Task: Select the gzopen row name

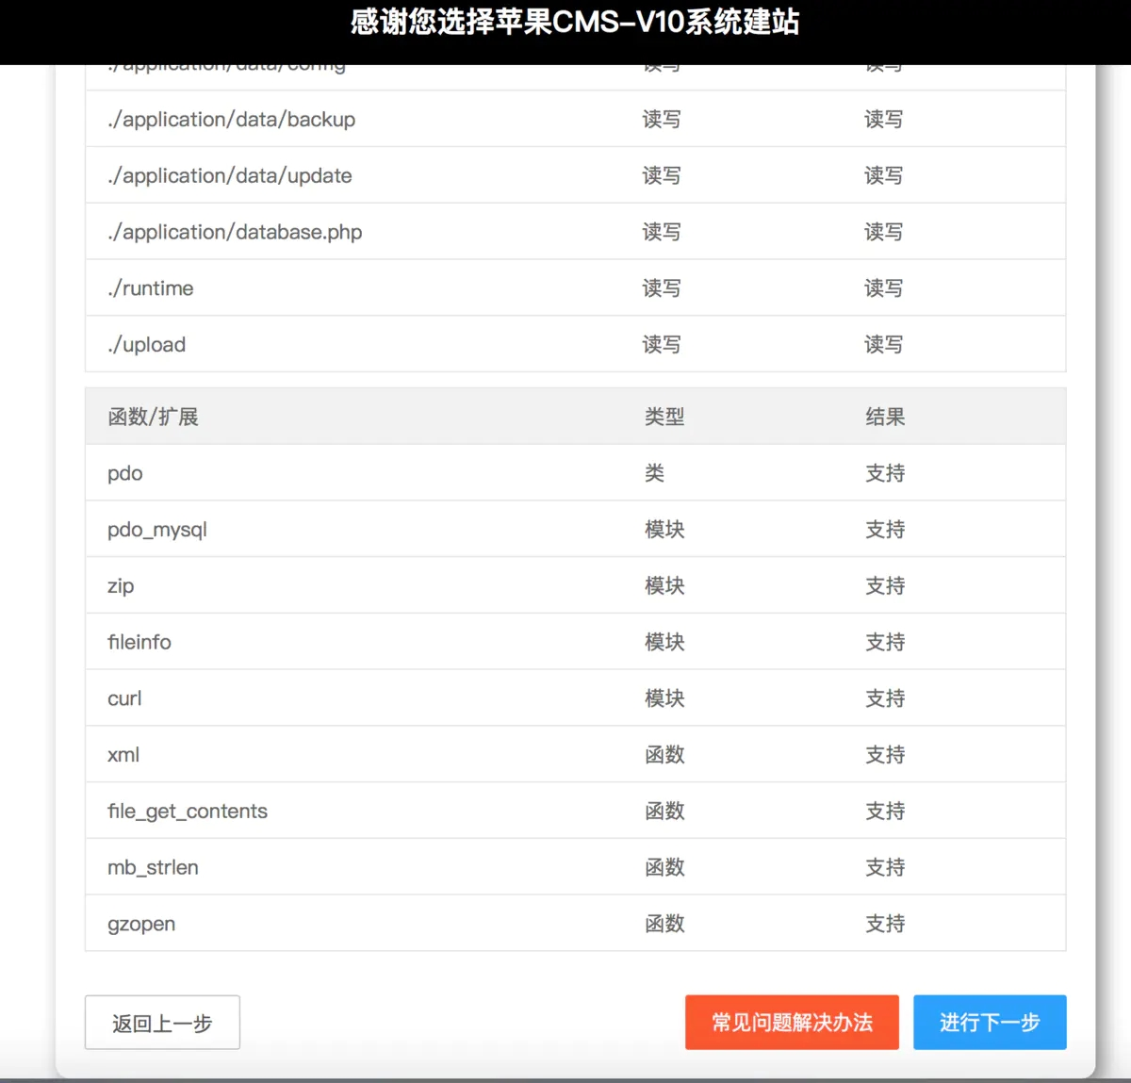Action: 141,925
